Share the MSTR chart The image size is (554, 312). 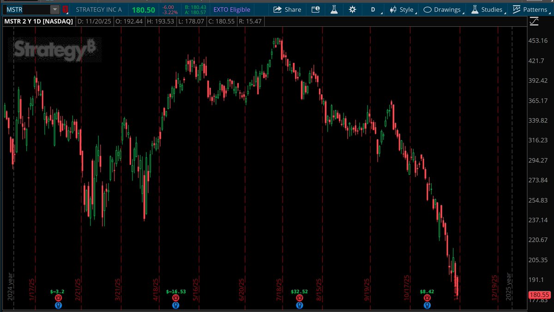pos(287,9)
